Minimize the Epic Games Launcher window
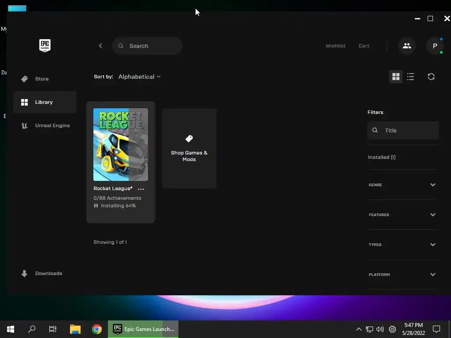The width and height of the screenshot is (451, 338). point(418,18)
